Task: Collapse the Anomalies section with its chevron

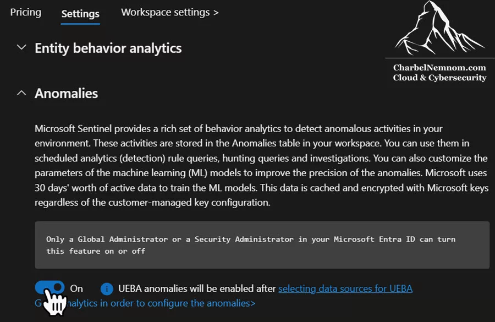Action: (x=21, y=93)
